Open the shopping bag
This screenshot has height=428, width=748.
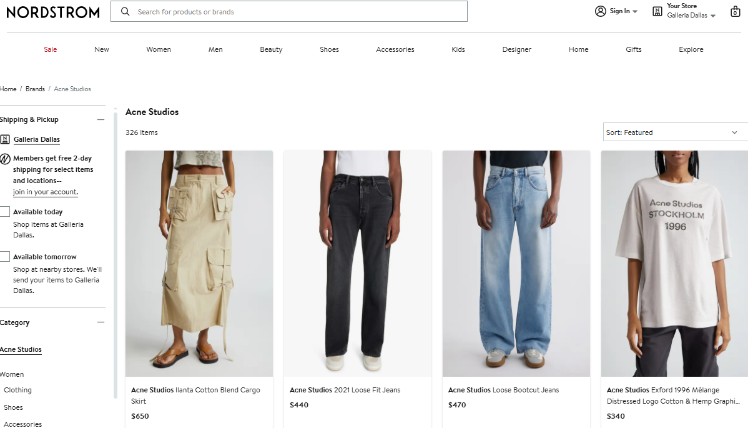tap(736, 11)
